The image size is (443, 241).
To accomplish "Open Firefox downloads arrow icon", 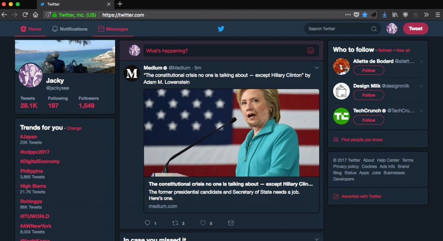I will coord(384,15).
